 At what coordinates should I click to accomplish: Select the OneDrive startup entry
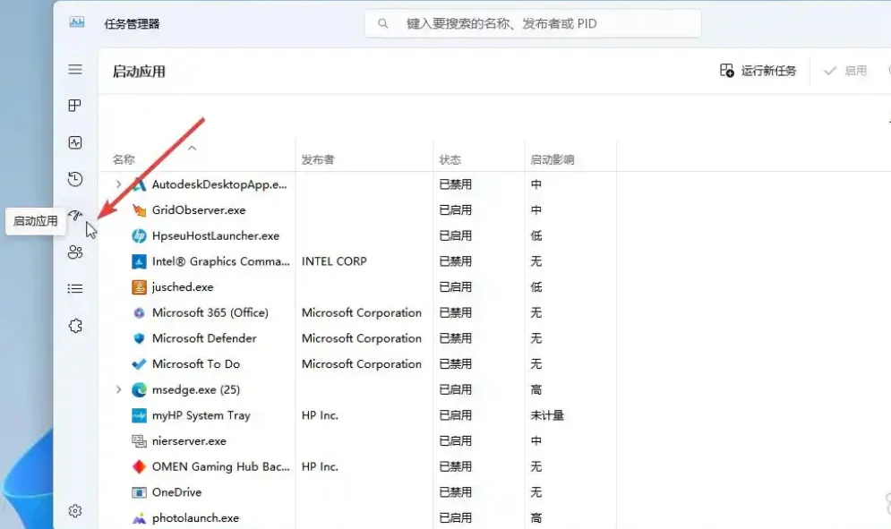(176, 491)
